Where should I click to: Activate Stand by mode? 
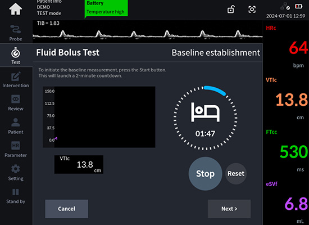(16, 196)
